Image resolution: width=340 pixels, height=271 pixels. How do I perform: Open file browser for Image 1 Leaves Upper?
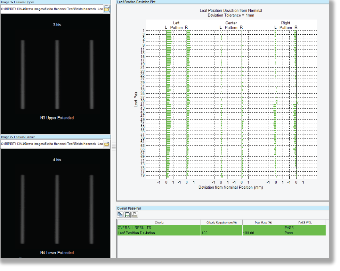[x=107, y=9]
